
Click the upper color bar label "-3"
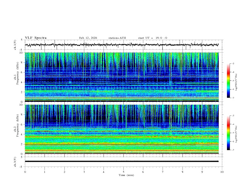pos(233,63)
